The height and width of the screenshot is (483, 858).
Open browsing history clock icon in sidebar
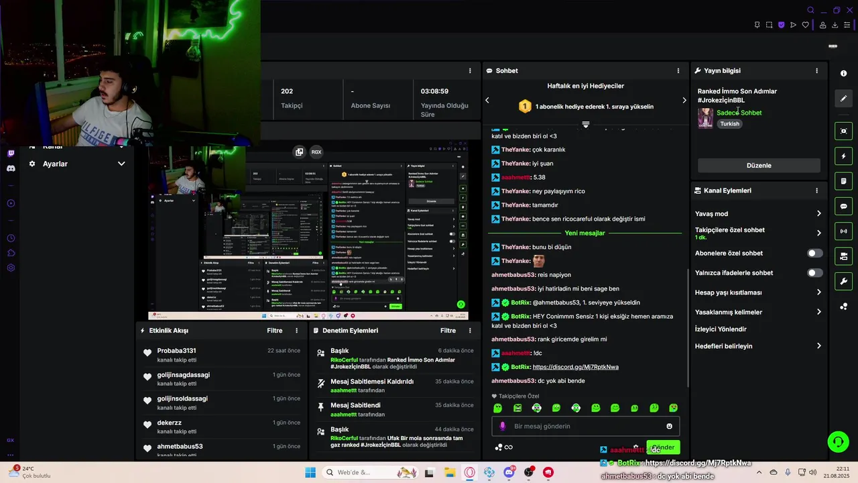point(11,238)
